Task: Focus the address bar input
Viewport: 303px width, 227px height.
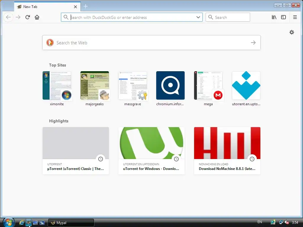Action: point(132,17)
